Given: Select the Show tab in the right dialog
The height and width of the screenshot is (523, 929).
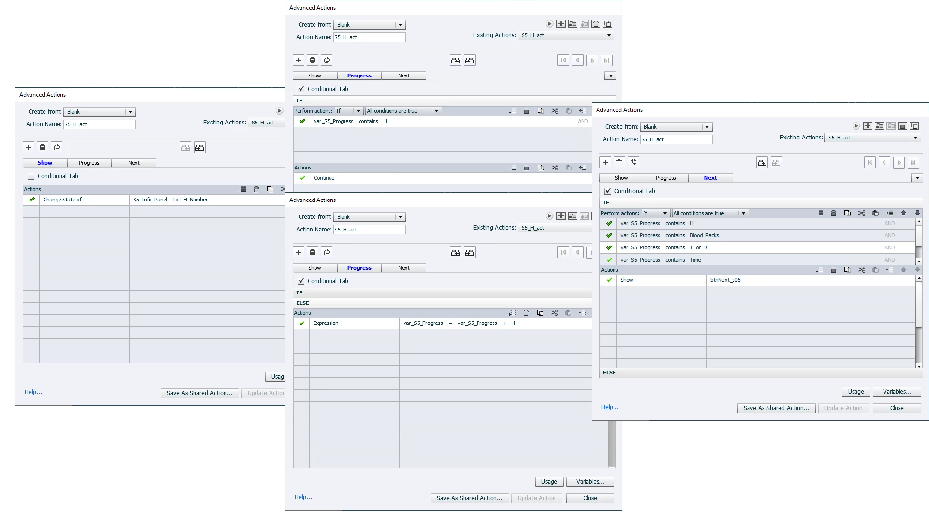Looking at the screenshot, I should tap(621, 178).
